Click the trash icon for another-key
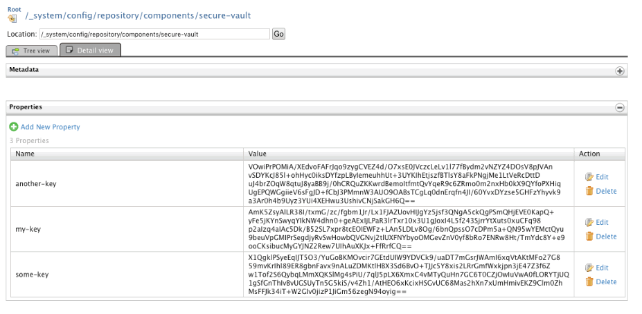Viewport: 642px width, 314px height. point(589,192)
